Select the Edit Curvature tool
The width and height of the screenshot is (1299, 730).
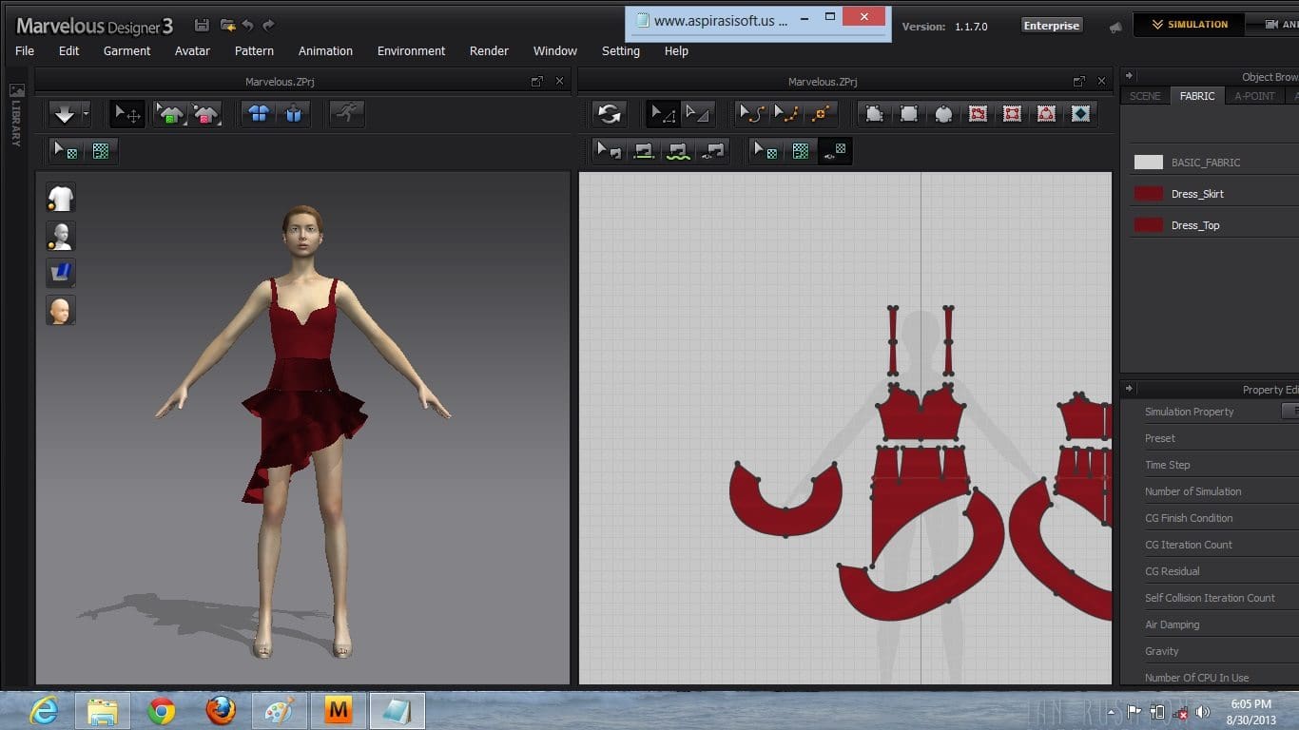tap(751, 114)
